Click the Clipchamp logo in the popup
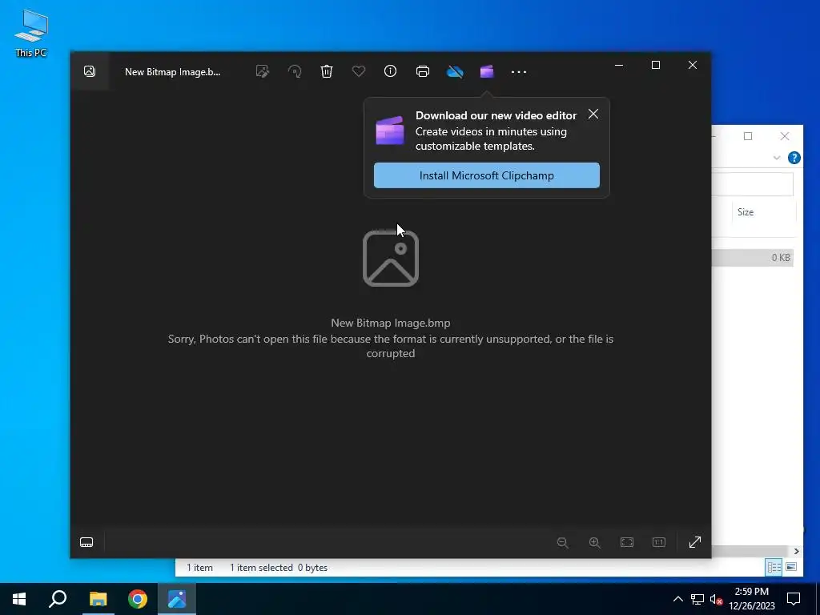 [390, 131]
